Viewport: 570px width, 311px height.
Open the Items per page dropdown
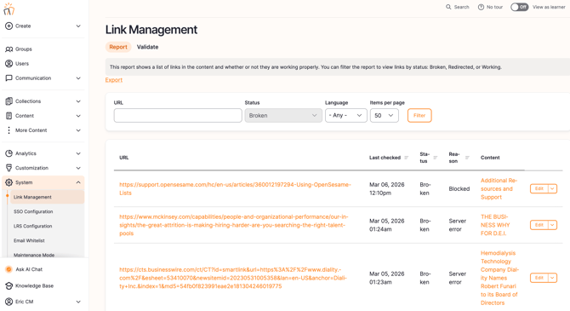384,115
